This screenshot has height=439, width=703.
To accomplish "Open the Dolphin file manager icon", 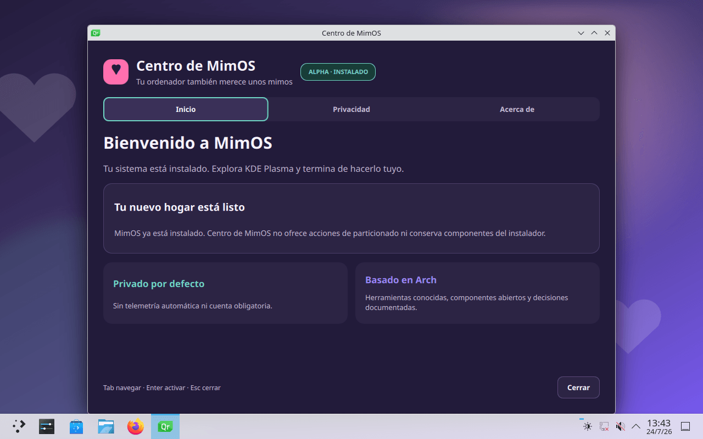I will click(x=106, y=426).
